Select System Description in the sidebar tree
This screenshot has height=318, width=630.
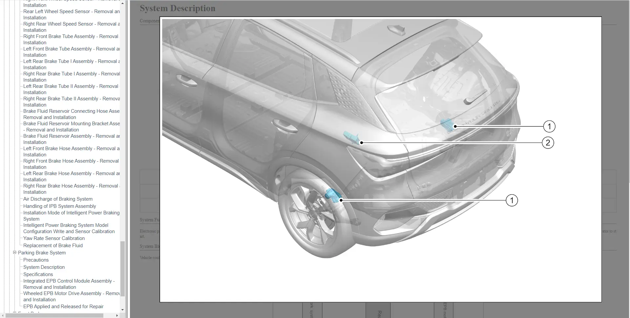tap(44, 267)
